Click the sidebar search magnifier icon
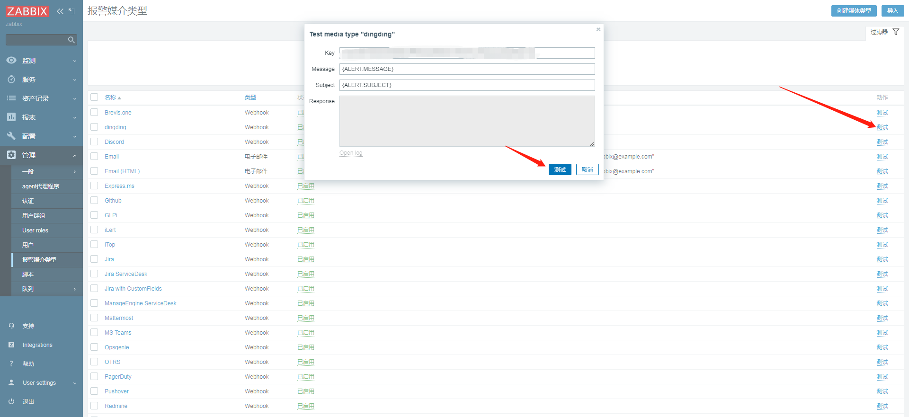Screen dimensions: 909x417 (x=71, y=40)
